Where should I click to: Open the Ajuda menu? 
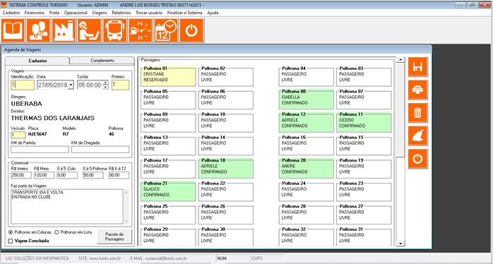pos(213,13)
